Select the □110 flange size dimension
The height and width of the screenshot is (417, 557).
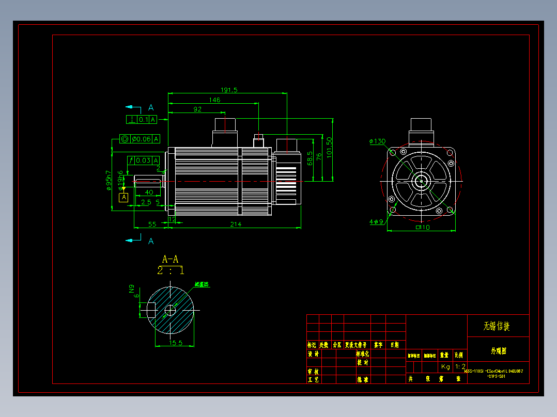423,227
